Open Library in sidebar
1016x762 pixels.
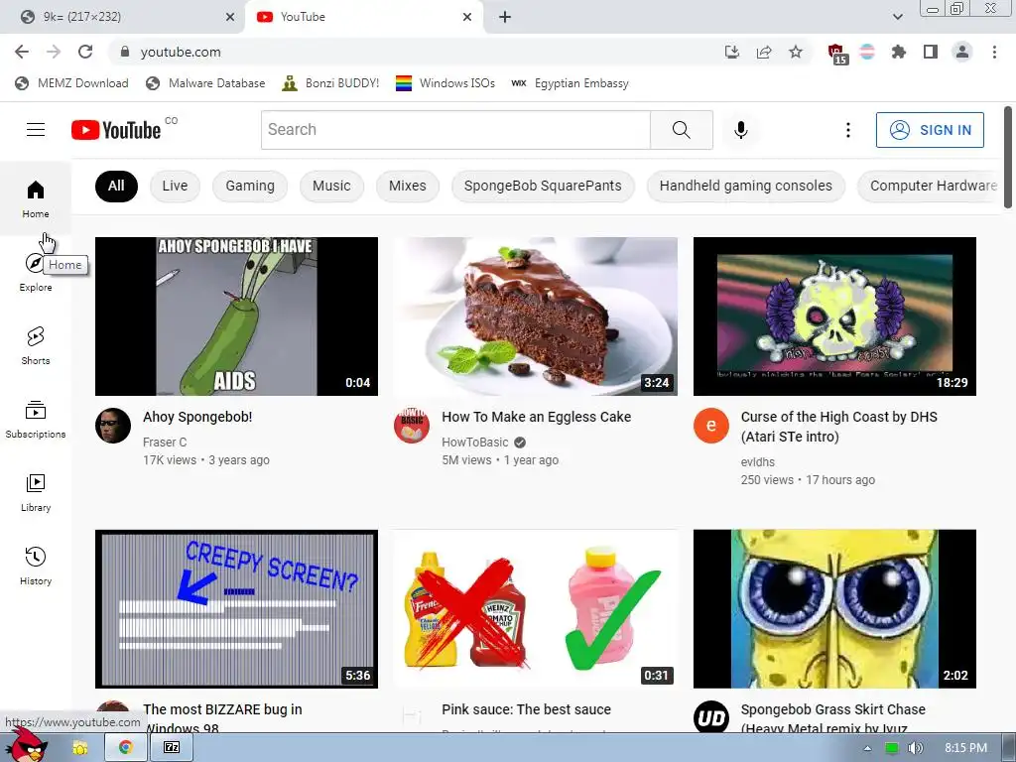[x=36, y=492]
